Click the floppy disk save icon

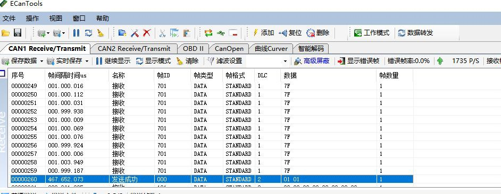point(17,32)
